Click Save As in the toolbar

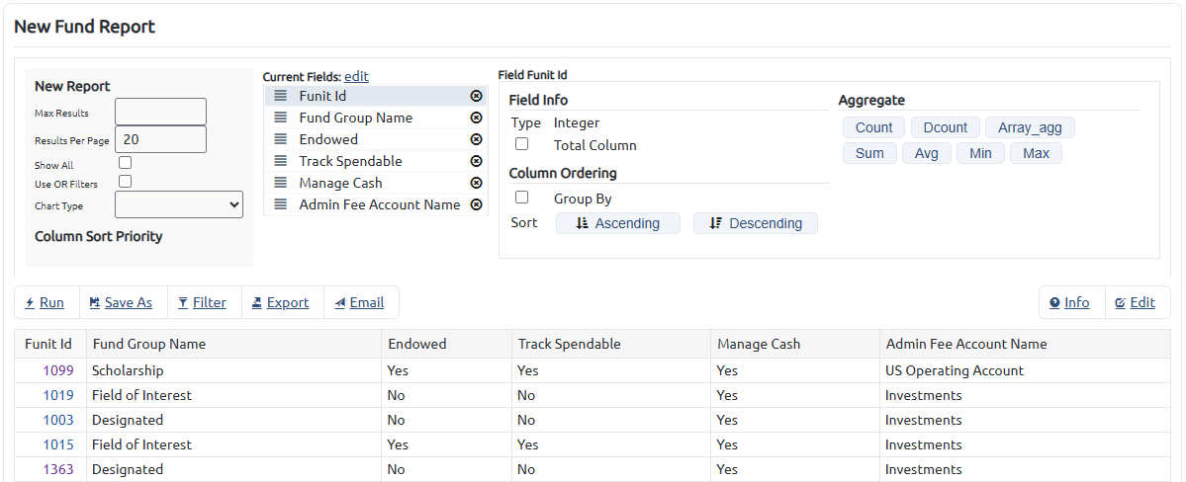pyautogui.click(x=121, y=303)
